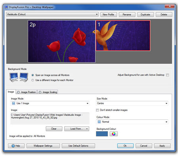Tick Don't stretch smaller images checkbox

tap(97, 110)
